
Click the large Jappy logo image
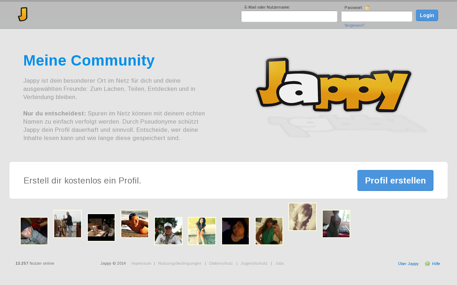click(x=334, y=85)
